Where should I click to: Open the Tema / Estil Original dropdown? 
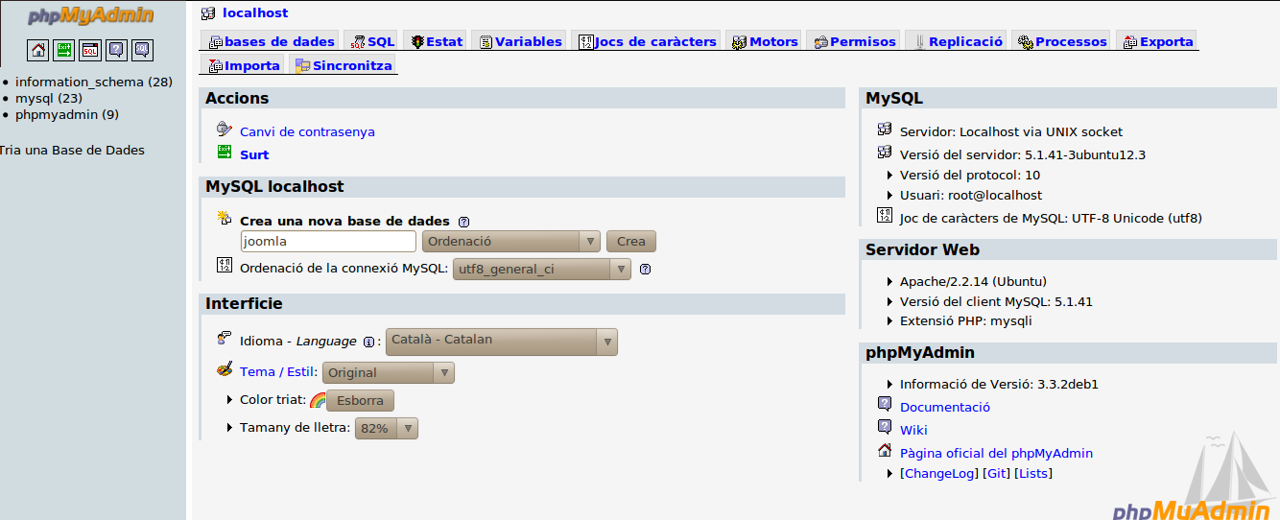(x=388, y=372)
